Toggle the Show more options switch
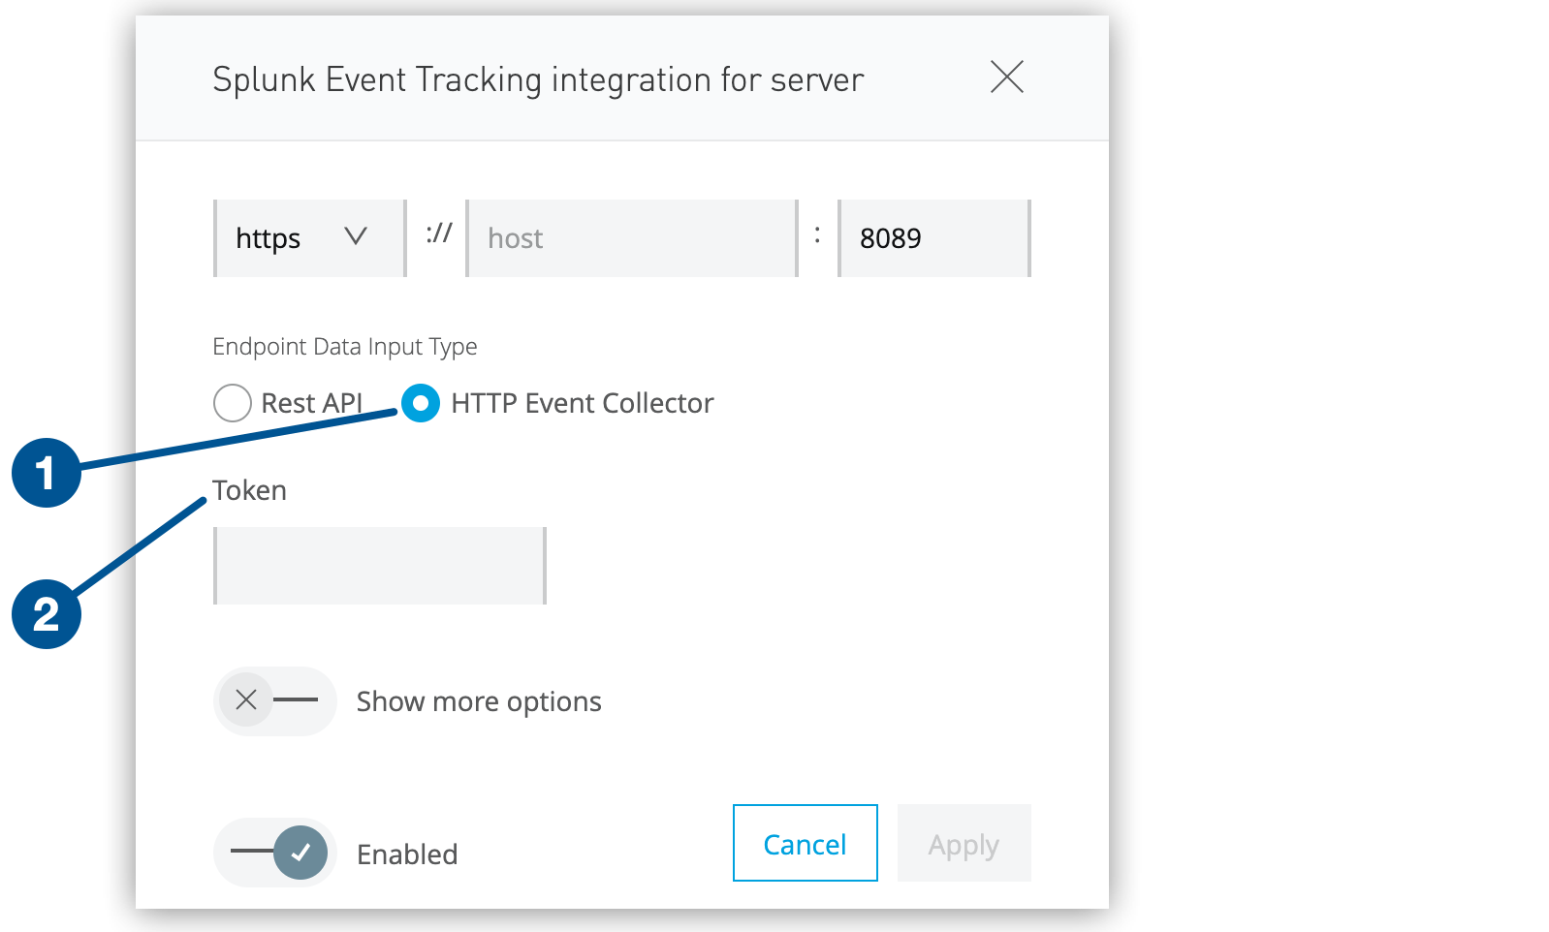The height and width of the screenshot is (932, 1549). (x=275, y=700)
